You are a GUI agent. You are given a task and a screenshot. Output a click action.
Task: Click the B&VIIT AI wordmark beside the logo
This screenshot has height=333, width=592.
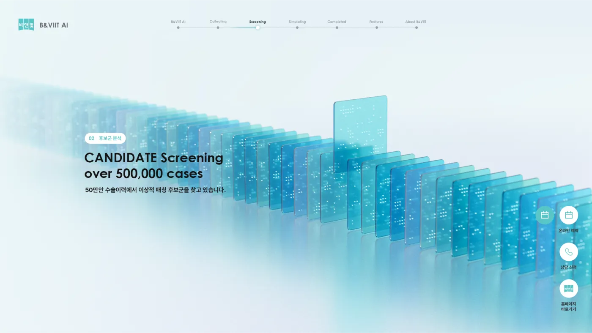coord(54,25)
